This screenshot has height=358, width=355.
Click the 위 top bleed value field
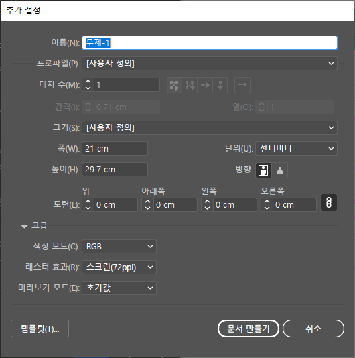point(116,204)
